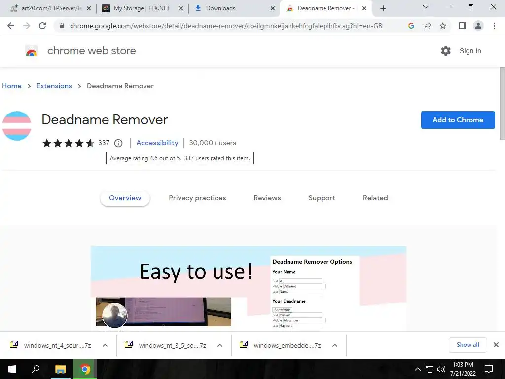Image resolution: width=505 pixels, height=379 pixels.
Task: Open the taskbar clock and date
Action: pos(463,369)
